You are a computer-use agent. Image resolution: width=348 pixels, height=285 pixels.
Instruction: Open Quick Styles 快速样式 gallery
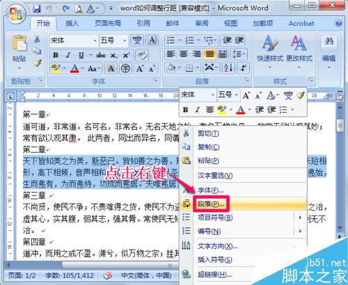point(270,52)
